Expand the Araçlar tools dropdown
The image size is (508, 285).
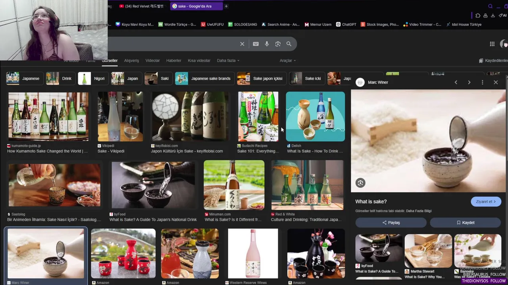pyautogui.click(x=288, y=61)
